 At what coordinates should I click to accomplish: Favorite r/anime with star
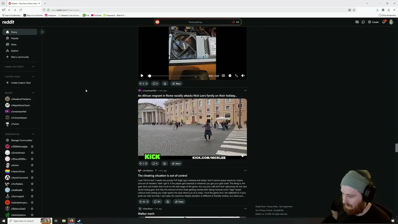click(32, 165)
